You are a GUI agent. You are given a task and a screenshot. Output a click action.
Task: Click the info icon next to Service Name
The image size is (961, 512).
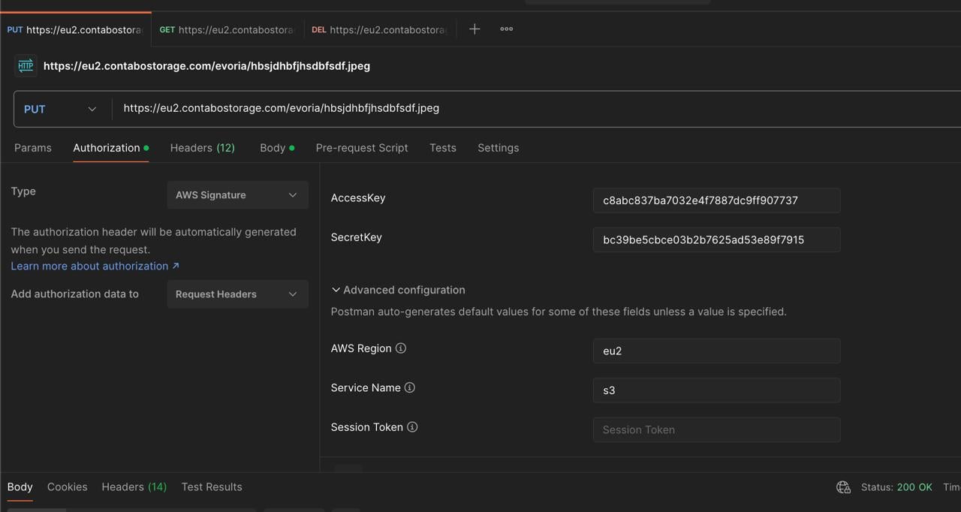click(410, 388)
